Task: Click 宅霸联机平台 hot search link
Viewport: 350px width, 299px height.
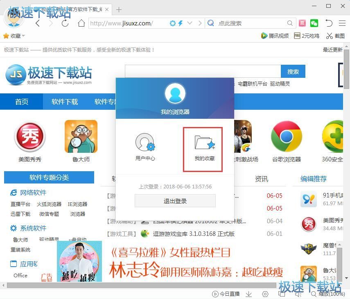Action: (252, 84)
